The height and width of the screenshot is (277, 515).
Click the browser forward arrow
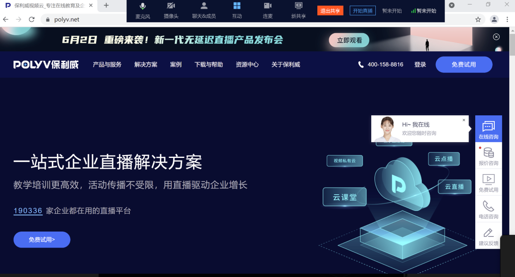click(19, 19)
